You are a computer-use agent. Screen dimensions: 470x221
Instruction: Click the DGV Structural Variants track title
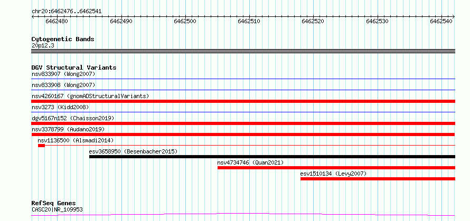(x=74, y=68)
